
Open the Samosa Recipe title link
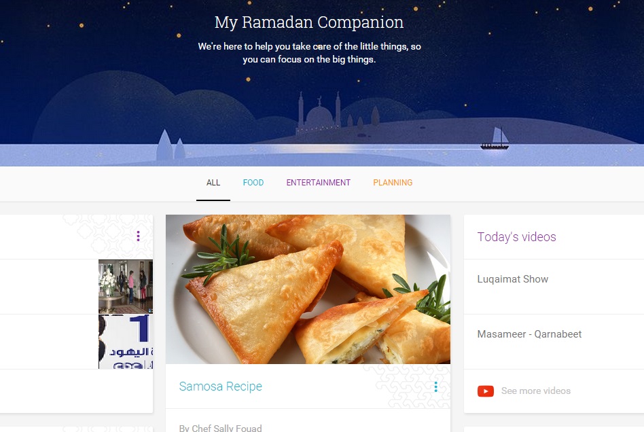[221, 386]
